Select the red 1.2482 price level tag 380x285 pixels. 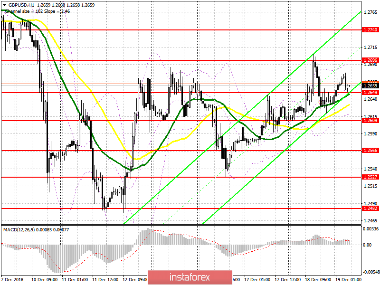tap(370, 209)
